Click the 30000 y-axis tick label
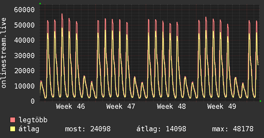Screen dimensions: 264x138 24,56
